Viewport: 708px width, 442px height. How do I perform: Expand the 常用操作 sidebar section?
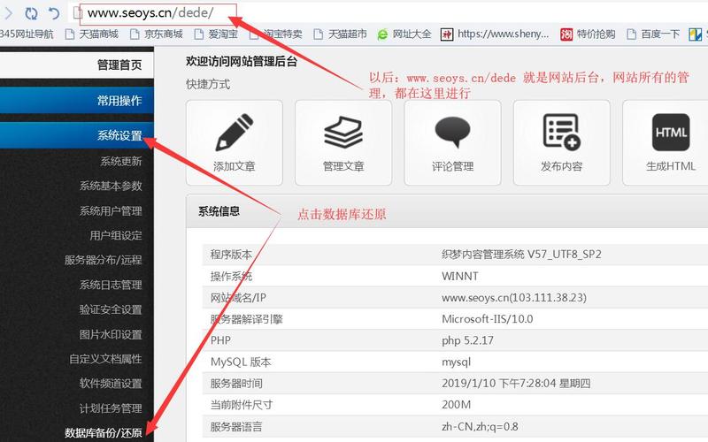click(77, 100)
